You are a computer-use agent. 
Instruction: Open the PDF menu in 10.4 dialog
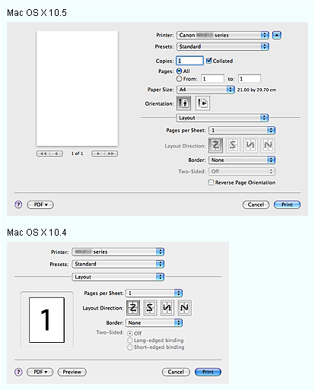pos(40,372)
